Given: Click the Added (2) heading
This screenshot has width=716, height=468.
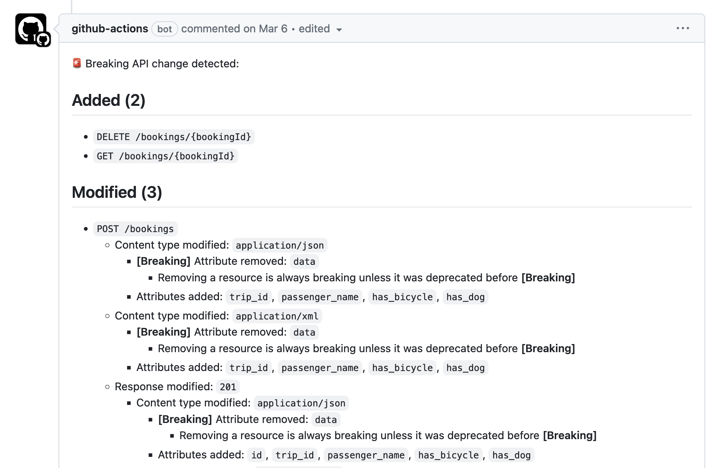Looking at the screenshot, I should tap(109, 100).
